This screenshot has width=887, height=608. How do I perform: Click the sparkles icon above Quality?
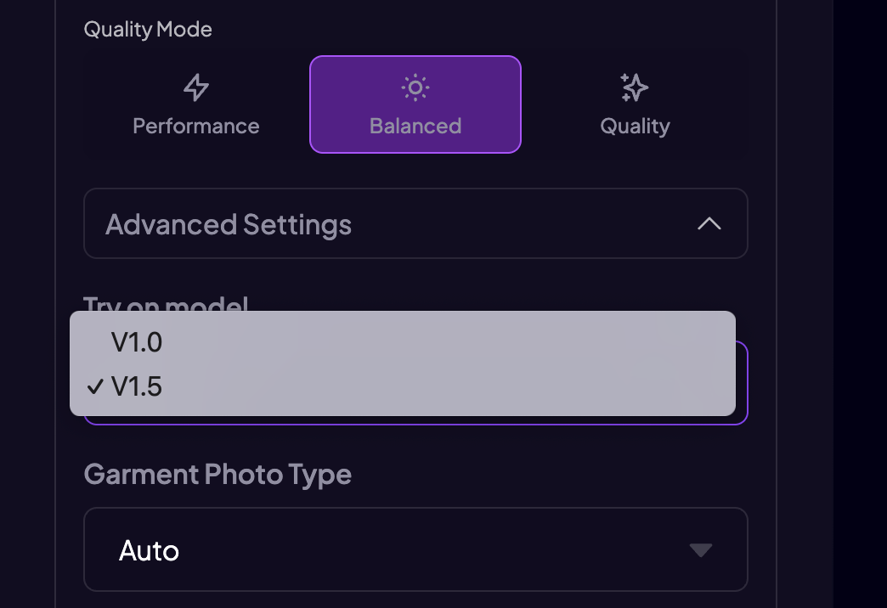[634, 87]
